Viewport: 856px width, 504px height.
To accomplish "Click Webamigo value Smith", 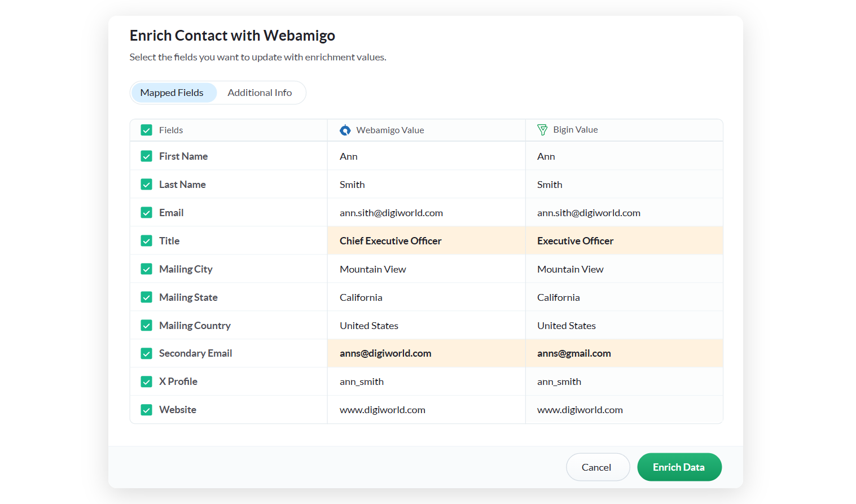I will 352,185.
